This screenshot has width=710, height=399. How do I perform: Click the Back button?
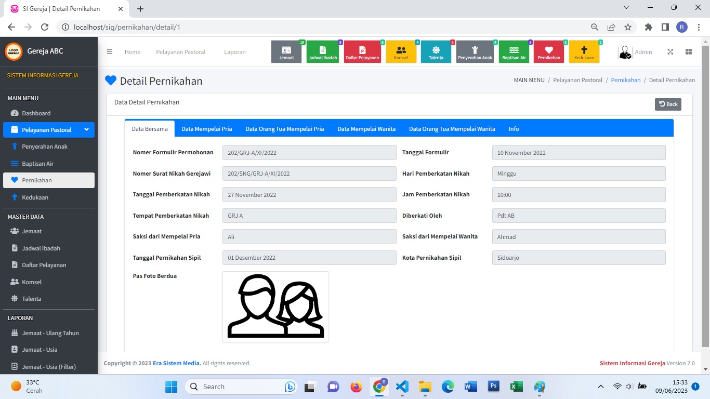click(668, 104)
